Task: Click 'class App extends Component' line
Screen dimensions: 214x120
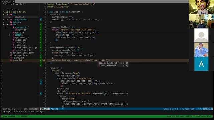Action: tap(65, 12)
